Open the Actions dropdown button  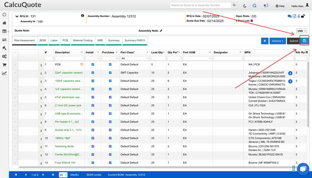278,41
